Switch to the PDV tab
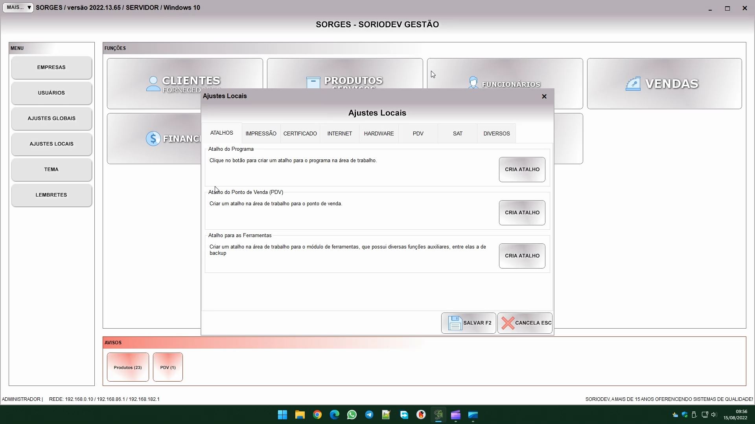This screenshot has height=424, width=755. click(x=418, y=133)
